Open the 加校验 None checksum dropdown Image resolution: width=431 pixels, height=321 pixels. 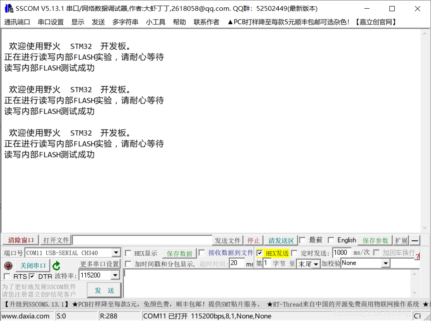pyautogui.click(x=386, y=263)
